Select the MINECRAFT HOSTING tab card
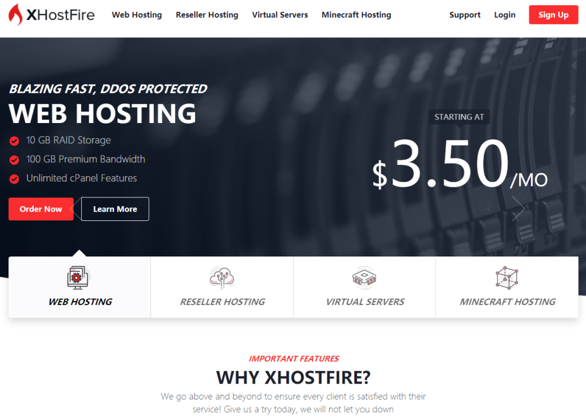 507,287
